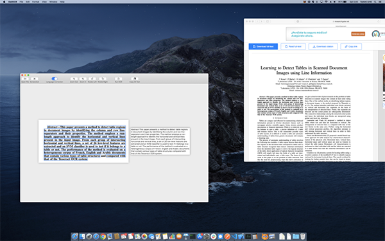This screenshot has width=385, height=241.
Task: Copy all recognized text
Action: coord(135,79)
